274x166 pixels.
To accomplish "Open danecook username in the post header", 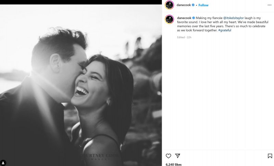I will [184, 5].
